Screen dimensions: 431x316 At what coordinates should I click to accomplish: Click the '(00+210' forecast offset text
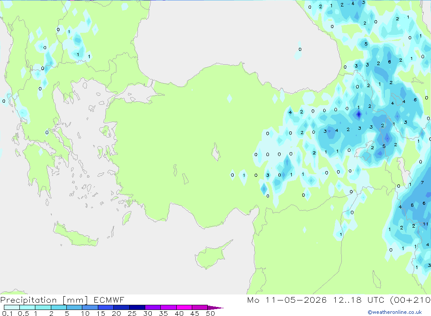tap(410, 300)
